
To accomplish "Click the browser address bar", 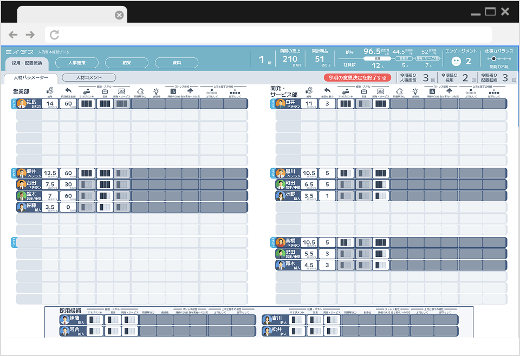I will 268,35.
